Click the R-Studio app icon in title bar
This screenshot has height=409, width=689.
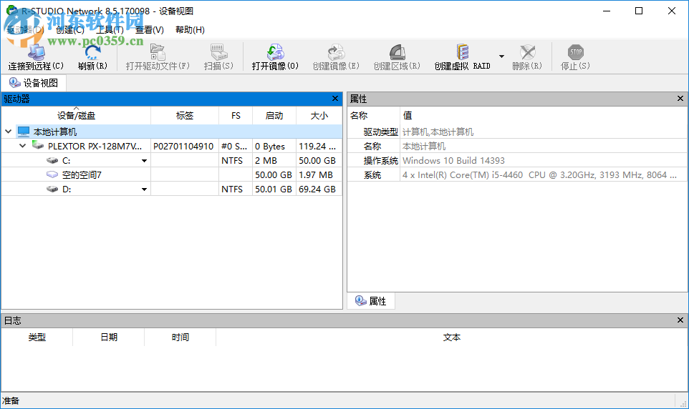pyautogui.click(x=12, y=10)
